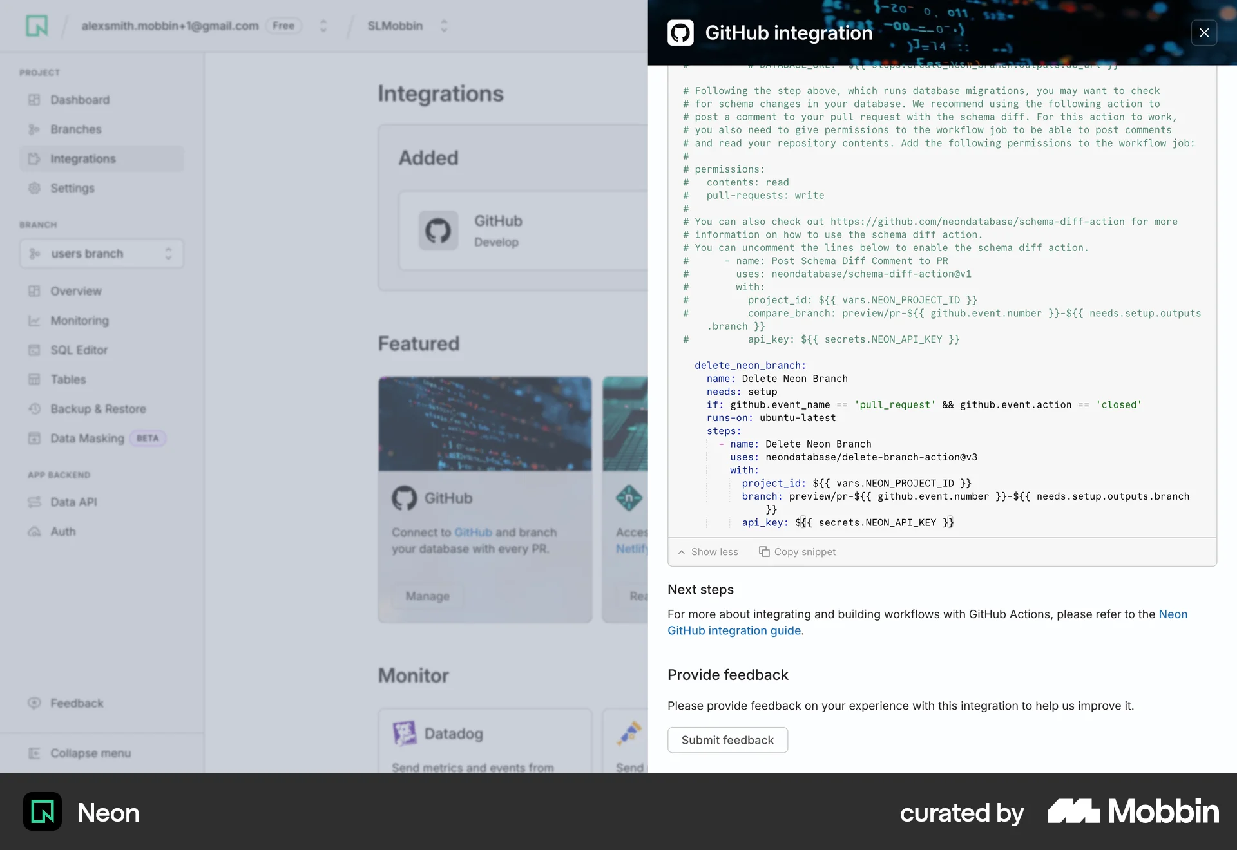Click the SQL Editor icon
The image size is (1237, 850).
coord(34,350)
